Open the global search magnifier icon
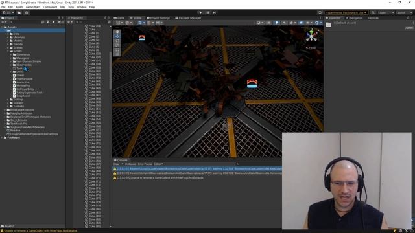The image size is (415, 233). click(373, 12)
